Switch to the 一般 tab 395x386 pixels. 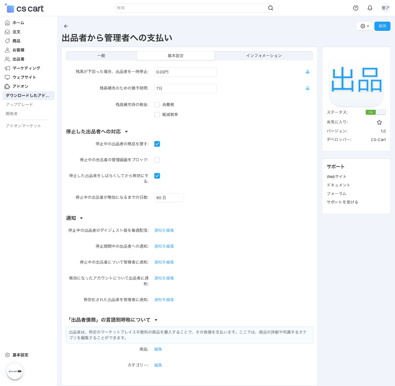click(101, 56)
